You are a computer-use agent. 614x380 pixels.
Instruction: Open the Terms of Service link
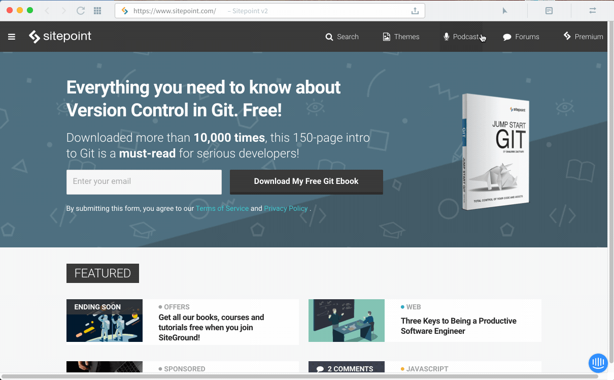pyautogui.click(x=222, y=208)
